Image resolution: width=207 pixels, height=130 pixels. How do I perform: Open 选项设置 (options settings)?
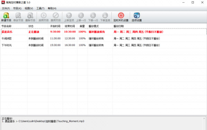137,17
